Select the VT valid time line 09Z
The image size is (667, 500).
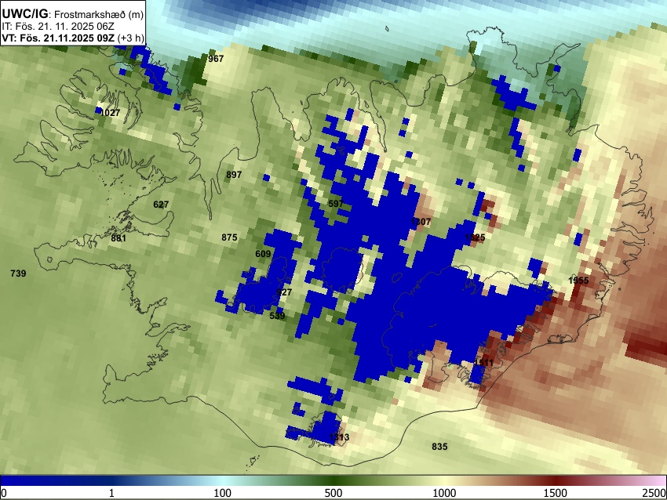73,38
